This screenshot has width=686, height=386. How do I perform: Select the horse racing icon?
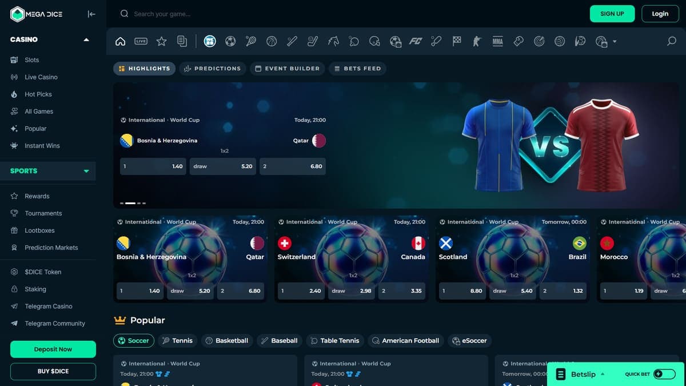tap(333, 41)
